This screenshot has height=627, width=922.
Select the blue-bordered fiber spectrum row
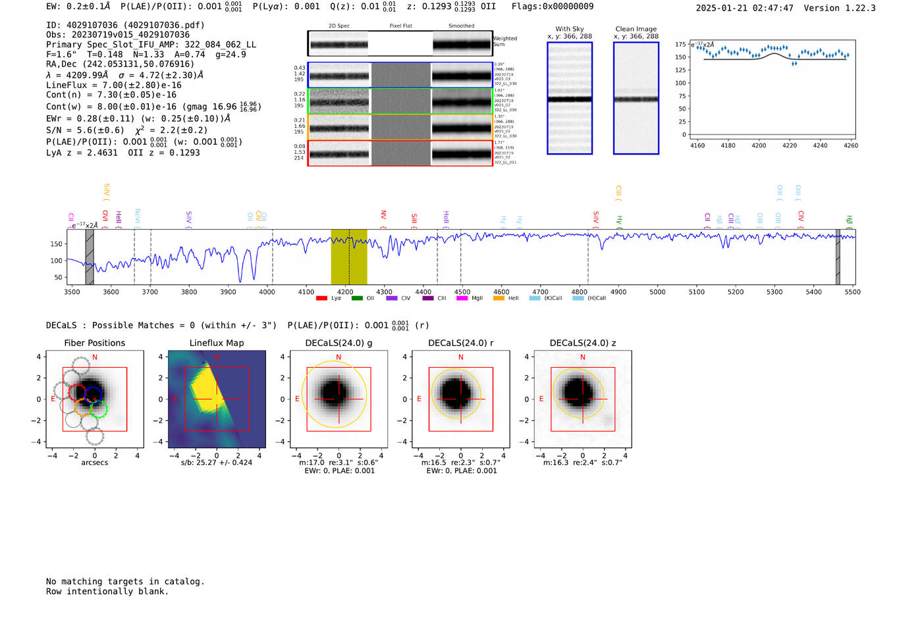400,75
